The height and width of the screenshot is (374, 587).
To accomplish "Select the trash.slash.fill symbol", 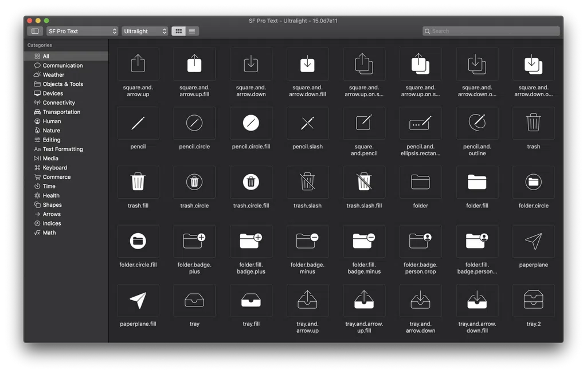I will [x=364, y=182].
